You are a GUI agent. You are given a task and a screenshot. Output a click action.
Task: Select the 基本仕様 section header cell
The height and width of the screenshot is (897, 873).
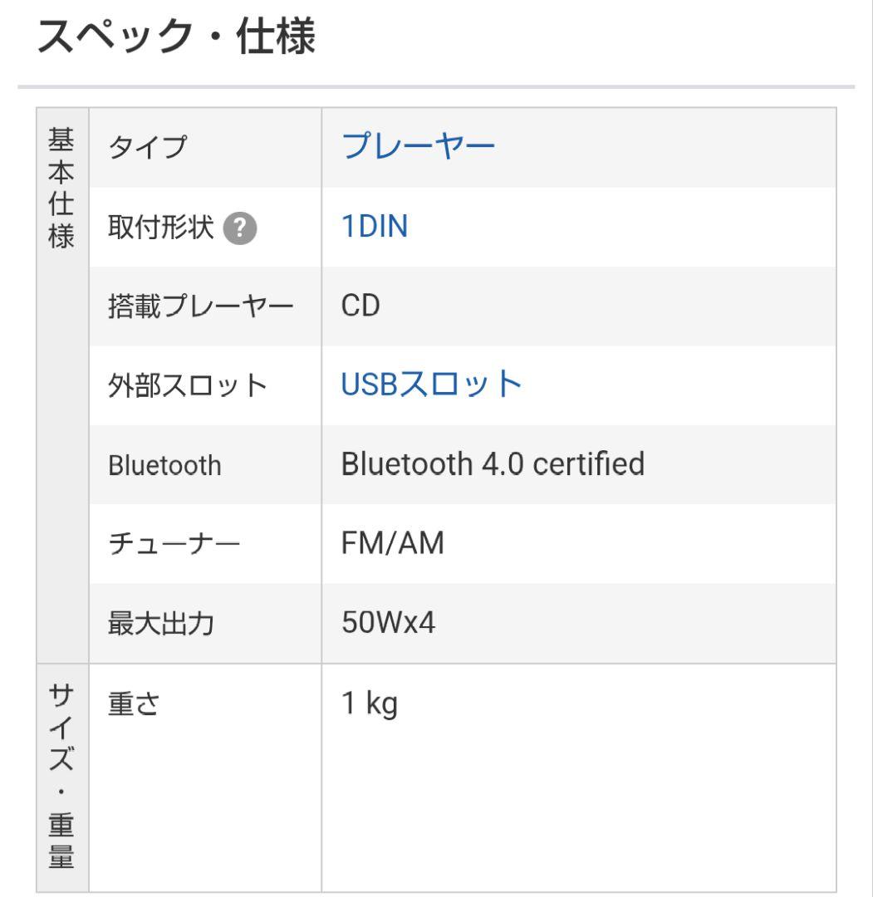coord(62,188)
